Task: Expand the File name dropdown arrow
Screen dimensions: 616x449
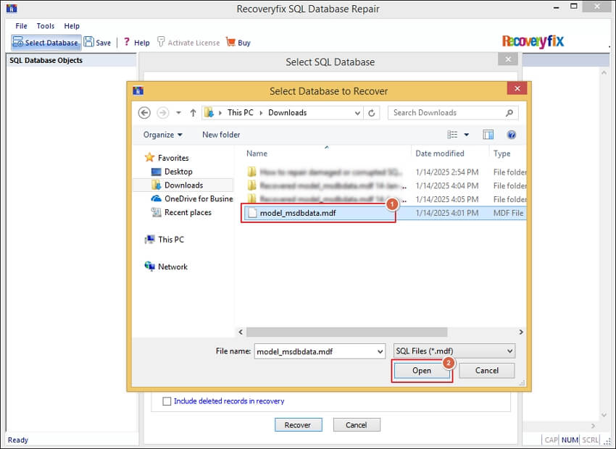Action: pos(380,351)
